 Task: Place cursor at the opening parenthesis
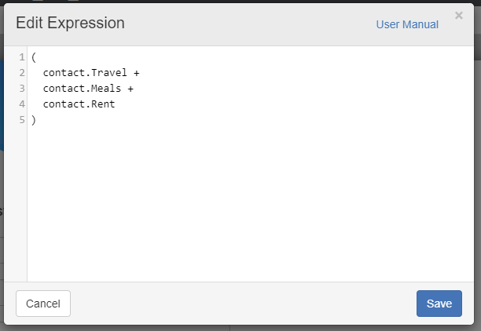[x=34, y=57]
